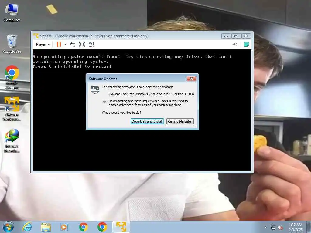The width and height of the screenshot is (311, 233).
Task: Click the 'What would you like to do?' text
Action: click(x=121, y=113)
